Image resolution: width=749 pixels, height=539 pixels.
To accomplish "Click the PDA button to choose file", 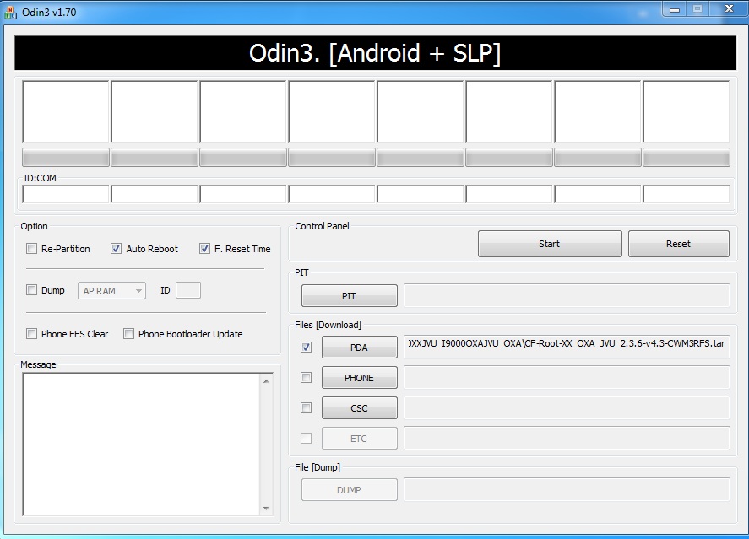I will pos(359,348).
